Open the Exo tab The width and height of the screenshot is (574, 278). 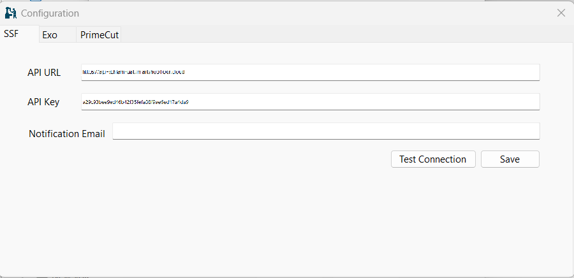tap(50, 35)
